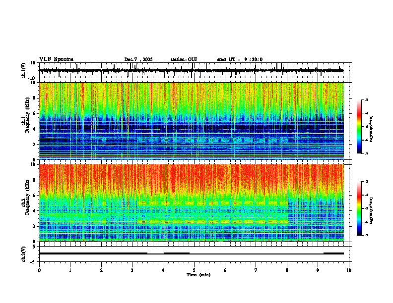Viewport: 393px width, 303px height.
Task: Click the time axis tick label '10'
Action: pyautogui.click(x=349, y=270)
